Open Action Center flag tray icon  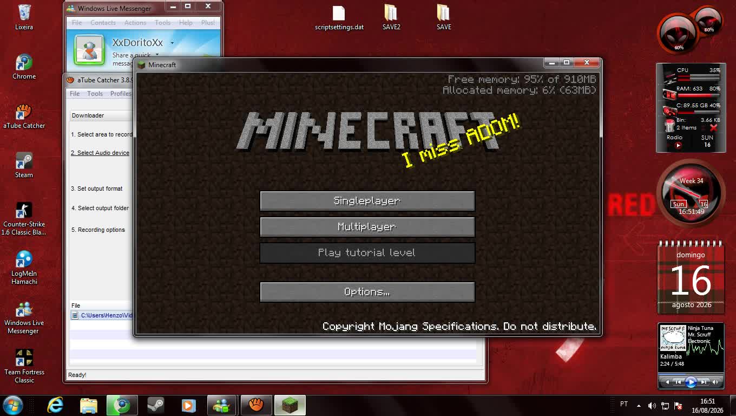678,406
